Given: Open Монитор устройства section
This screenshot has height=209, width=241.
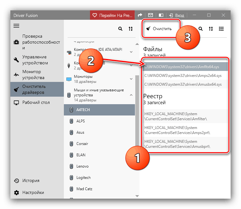Looking at the screenshot, I should (x=37, y=75).
